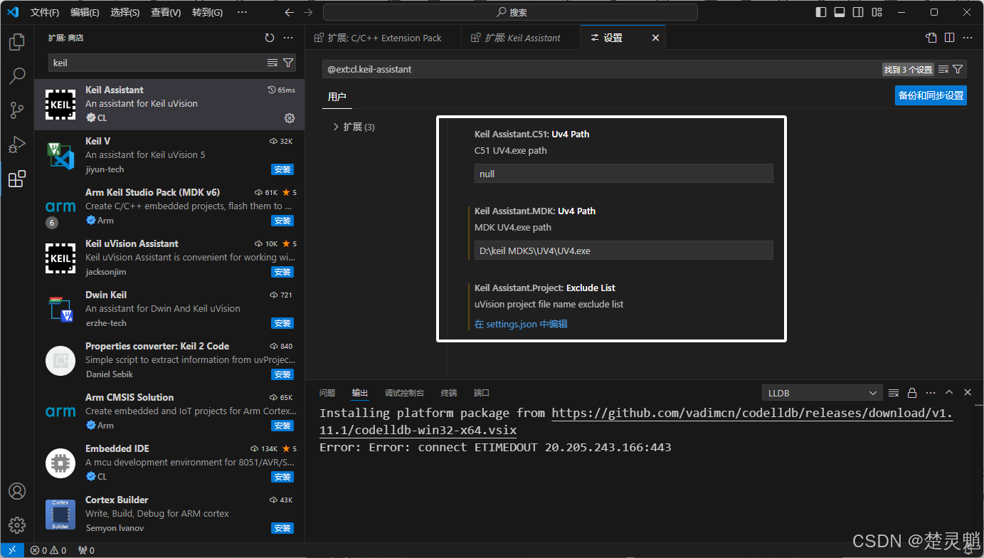Screen dimensions: 984x558
Task: Open the Explorer view in activity bar
Action: click(x=17, y=41)
